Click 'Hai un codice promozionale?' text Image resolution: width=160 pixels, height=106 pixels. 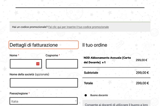30,27
